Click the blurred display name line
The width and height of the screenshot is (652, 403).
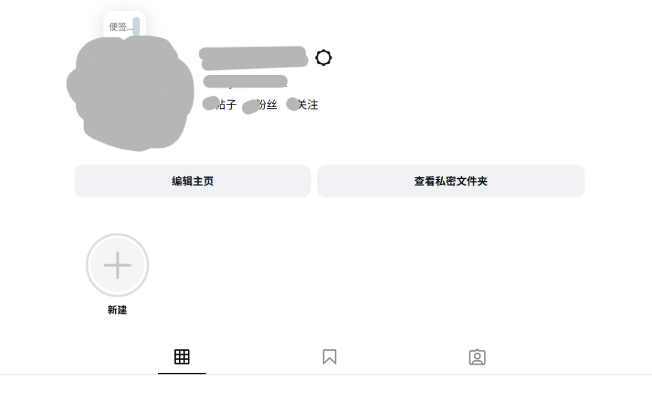tap(245, 81)
